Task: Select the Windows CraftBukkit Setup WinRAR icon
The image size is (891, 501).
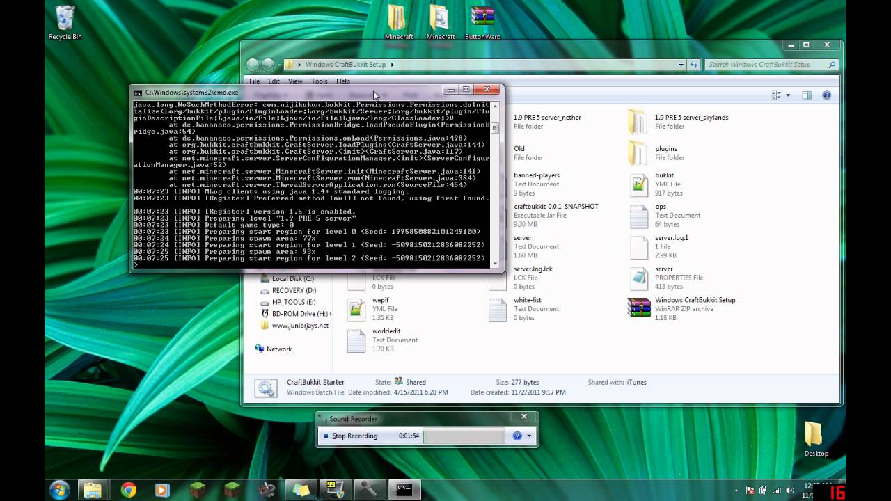Action: 639,309
